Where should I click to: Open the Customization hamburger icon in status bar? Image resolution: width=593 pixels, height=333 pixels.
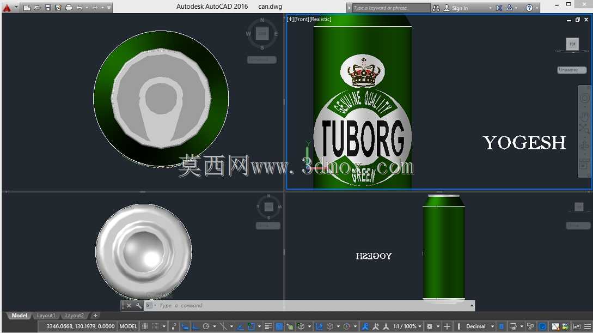coord(588,326)
